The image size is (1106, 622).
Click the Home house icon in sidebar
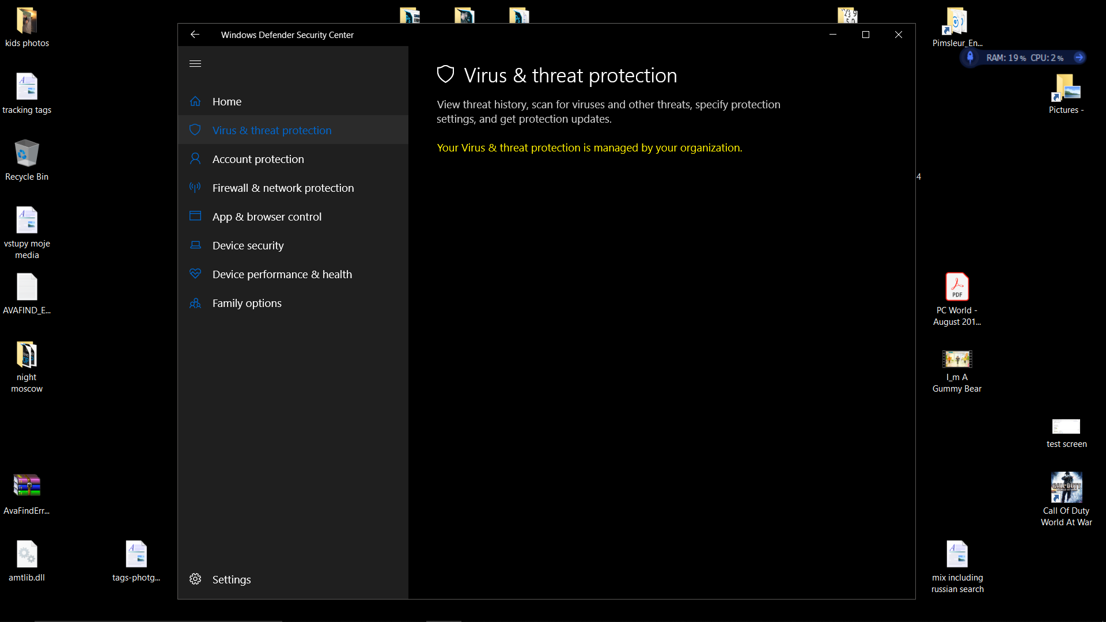click(195, 101)
